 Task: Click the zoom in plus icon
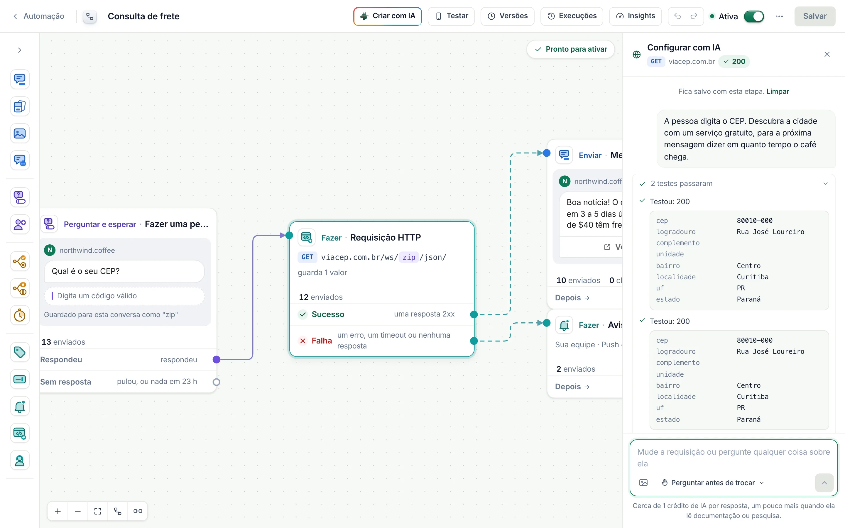pyautogui.click(x=58, y=511)
